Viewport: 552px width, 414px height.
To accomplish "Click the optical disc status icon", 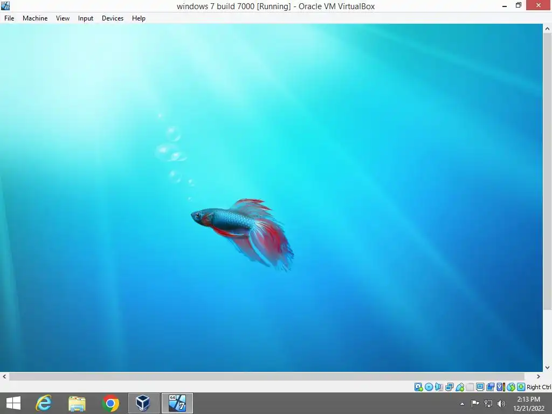I will [429, 387].
